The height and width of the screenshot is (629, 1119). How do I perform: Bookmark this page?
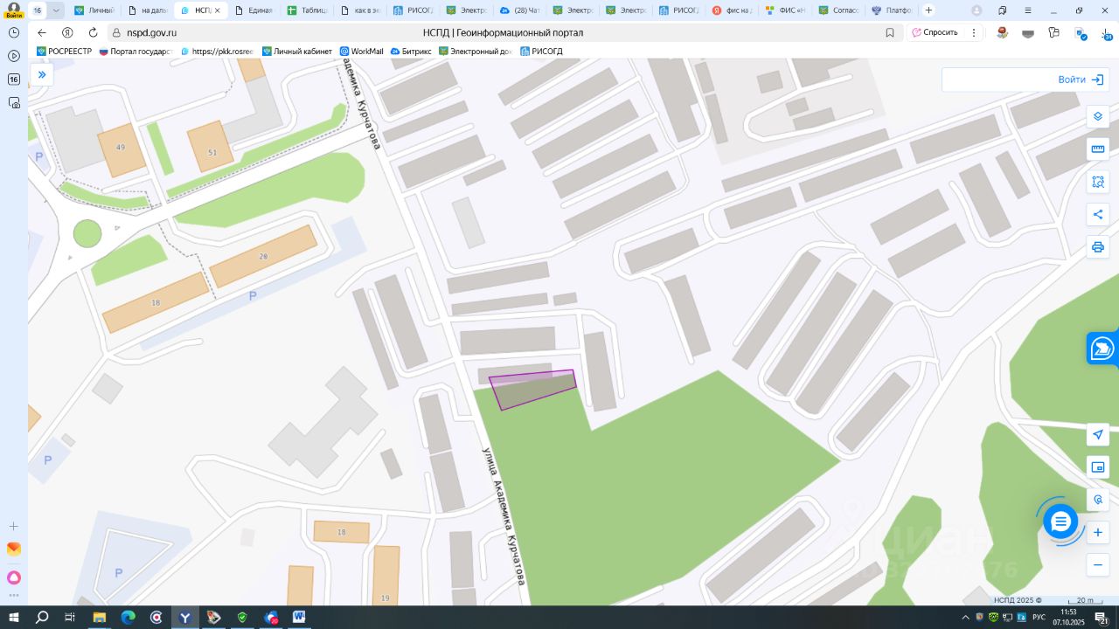[x=890, y=32]
